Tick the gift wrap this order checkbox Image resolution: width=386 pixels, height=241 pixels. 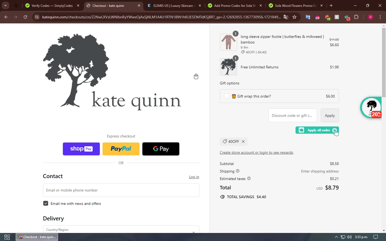click(226, 96)
